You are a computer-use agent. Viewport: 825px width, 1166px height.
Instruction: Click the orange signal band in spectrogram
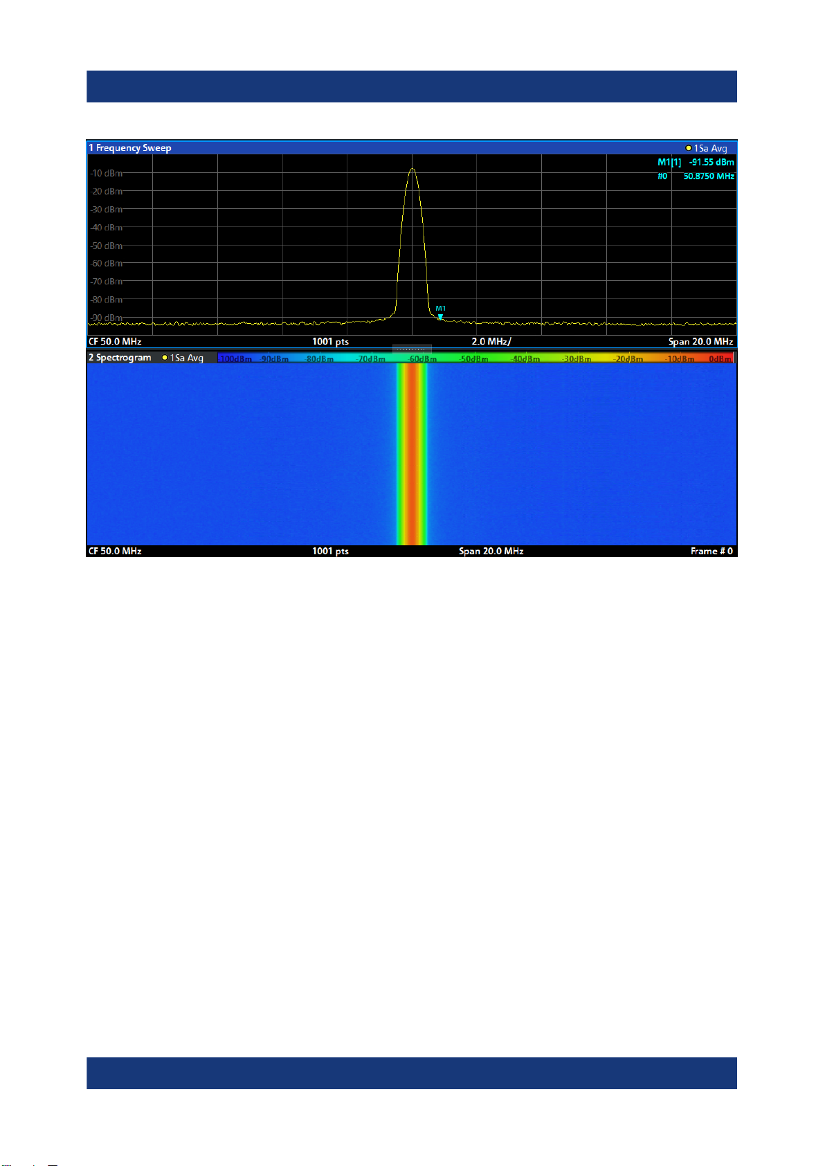pos(412,454)
